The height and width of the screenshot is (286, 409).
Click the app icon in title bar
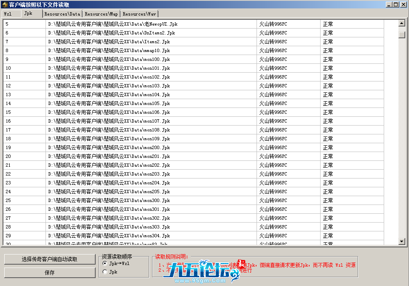click(x=5, y=5)
